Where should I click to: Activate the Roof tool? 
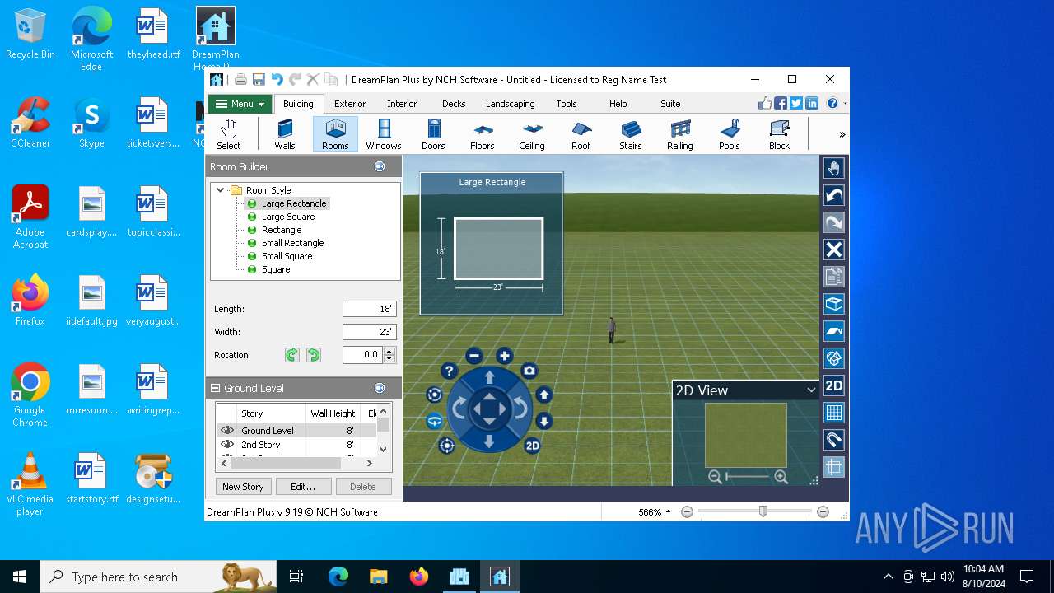click(x=581, y=134)
